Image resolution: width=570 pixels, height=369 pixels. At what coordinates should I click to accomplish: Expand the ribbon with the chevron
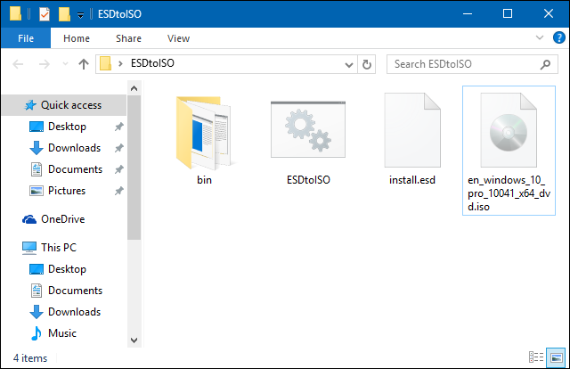540,37
